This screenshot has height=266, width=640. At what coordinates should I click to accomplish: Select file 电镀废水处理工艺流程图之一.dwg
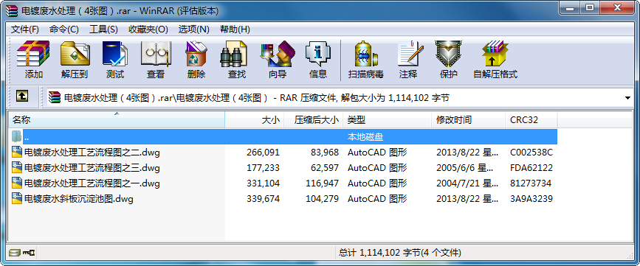pyautogui.click(x=92, y=183)
